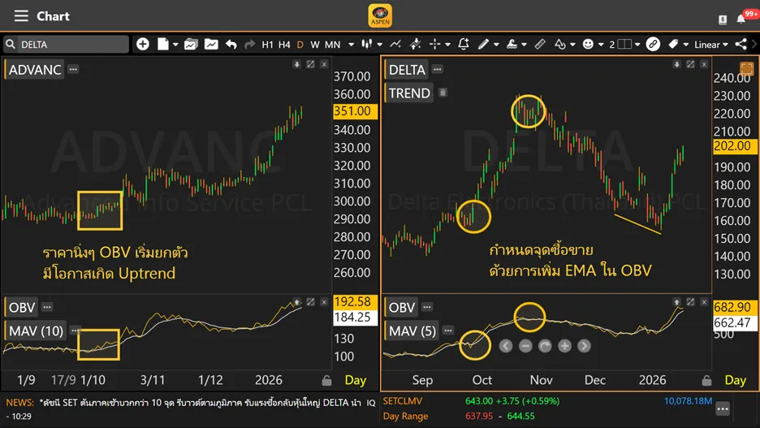Click the undo arrow in toolbar
The image size is (760, 428).
231,45
